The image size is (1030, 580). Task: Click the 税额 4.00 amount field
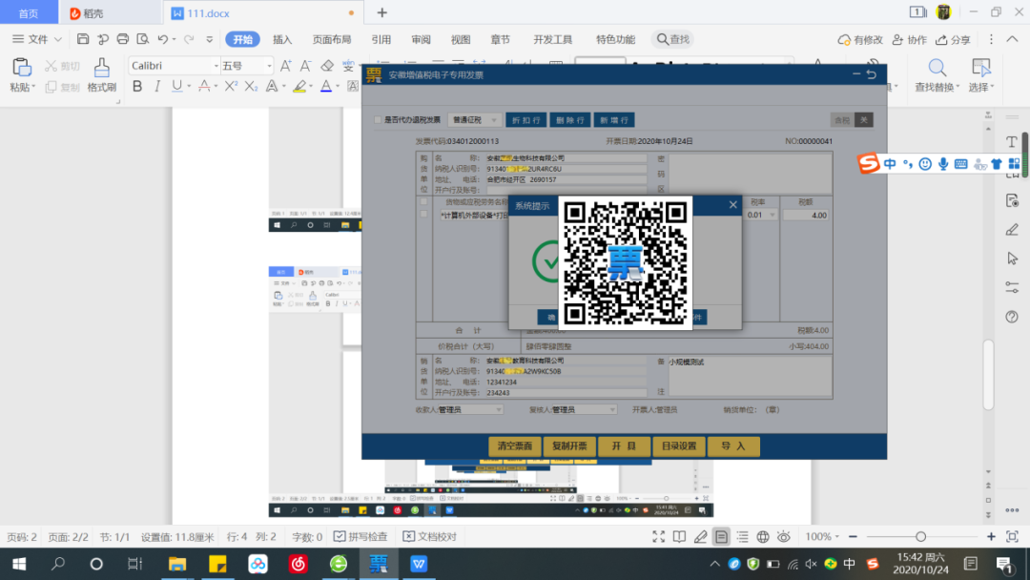click(805, 215)
